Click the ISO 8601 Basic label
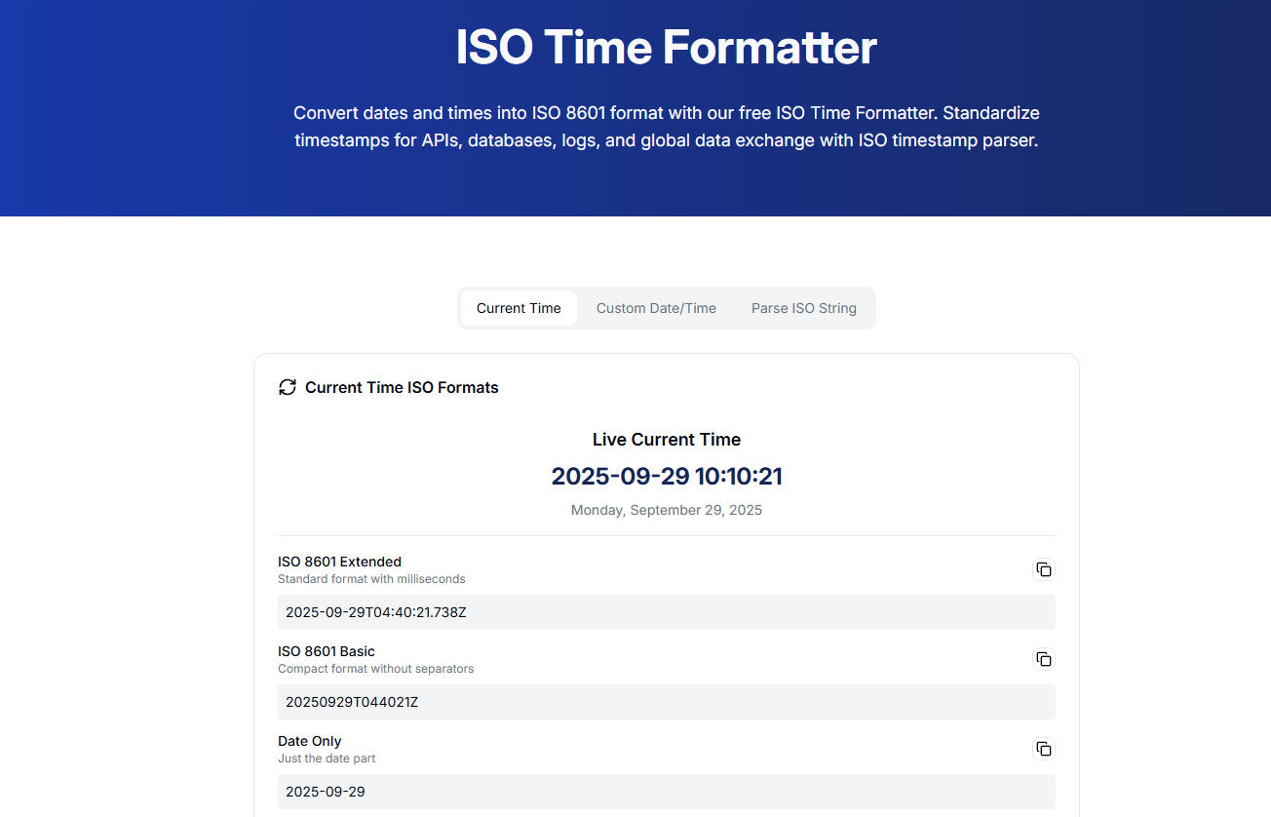 tap(327, 651)
